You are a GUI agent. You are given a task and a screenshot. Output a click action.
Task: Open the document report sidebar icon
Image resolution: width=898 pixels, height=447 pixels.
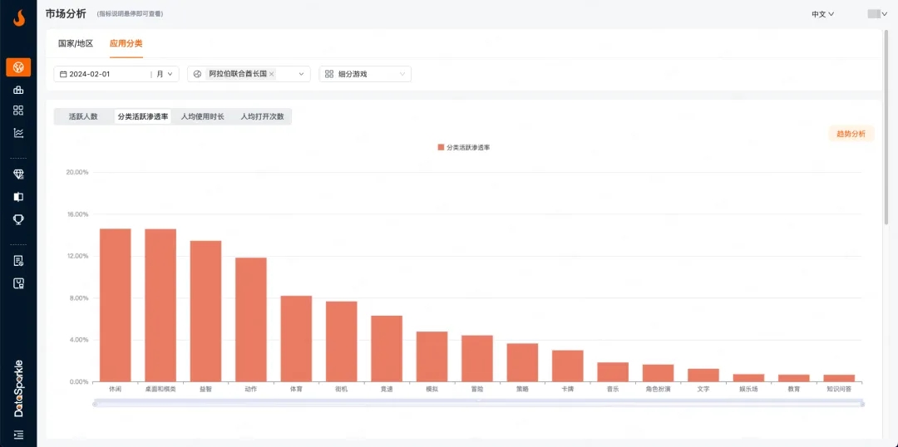pyautogui.click(x=18, y=261)
